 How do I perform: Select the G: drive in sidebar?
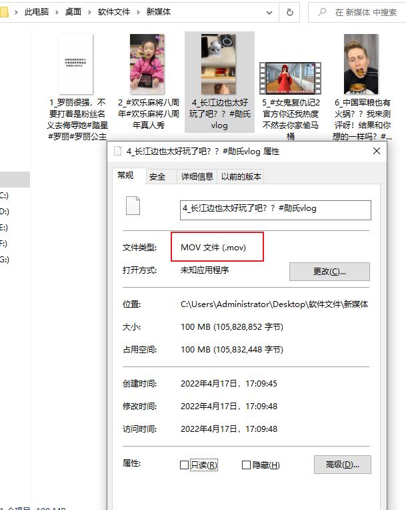pos(4,260)
